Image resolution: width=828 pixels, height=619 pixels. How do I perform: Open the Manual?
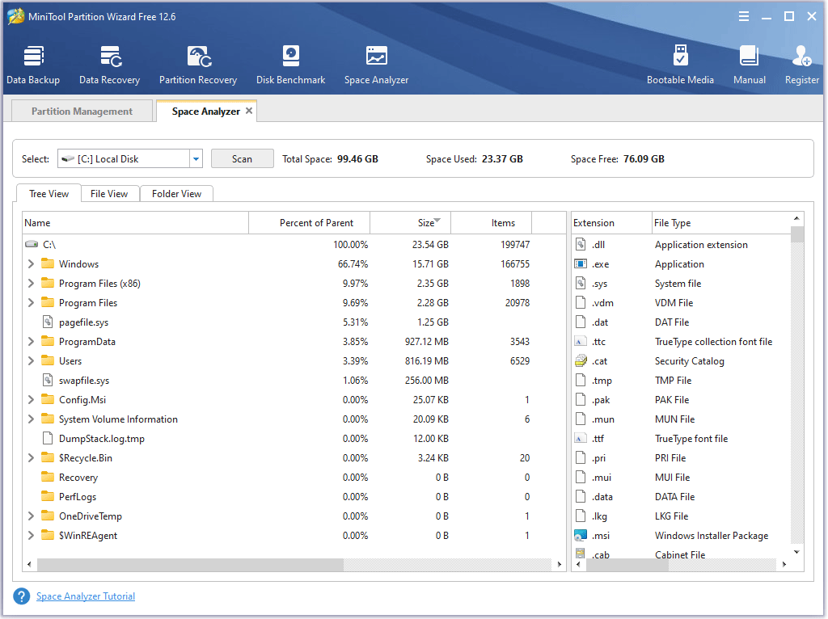click(x=750, y=65)
